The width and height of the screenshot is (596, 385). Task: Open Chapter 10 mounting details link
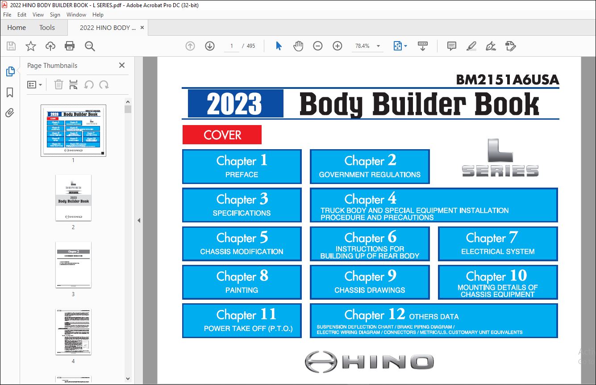click(x=498, y=282)
